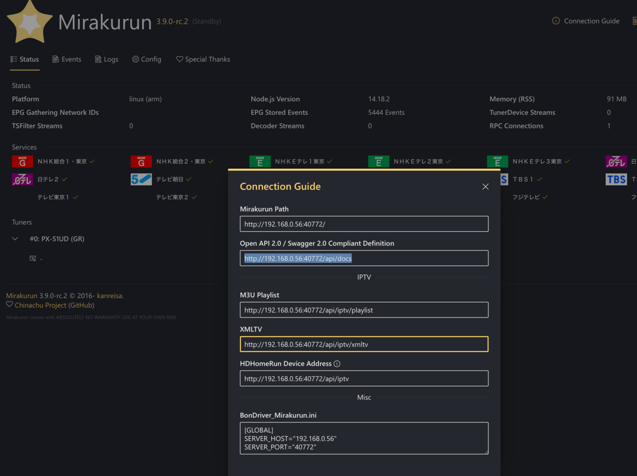Viewport: 637px width, 476px height.
Task: Click the 日テレ2 channel logo
Action: tap(22, 179)
